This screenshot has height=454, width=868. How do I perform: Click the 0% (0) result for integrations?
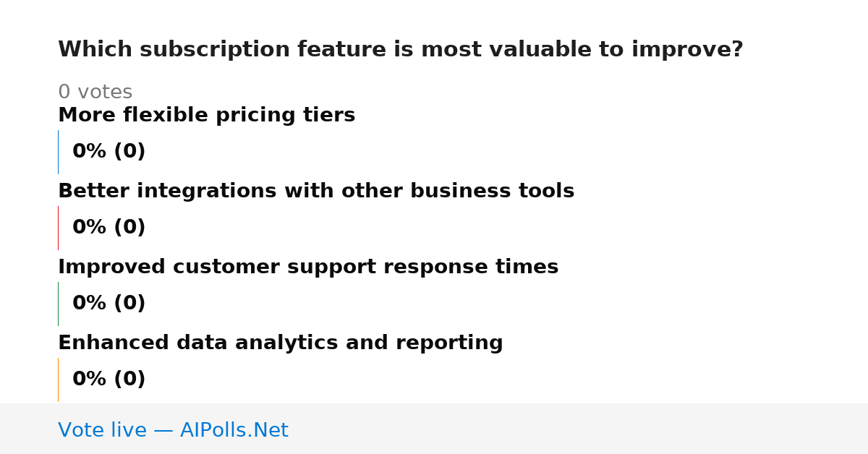tap(109, 228)
